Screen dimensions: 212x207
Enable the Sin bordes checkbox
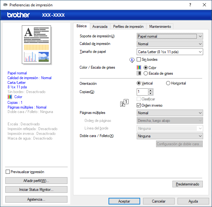(x=139, y=59)
